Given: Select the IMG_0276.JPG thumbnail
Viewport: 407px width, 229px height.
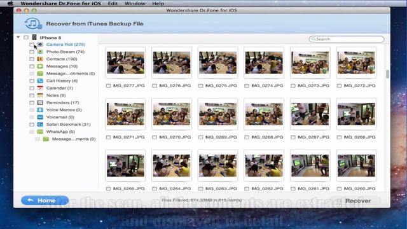Looking at the screenshot, I should point(172,62).
